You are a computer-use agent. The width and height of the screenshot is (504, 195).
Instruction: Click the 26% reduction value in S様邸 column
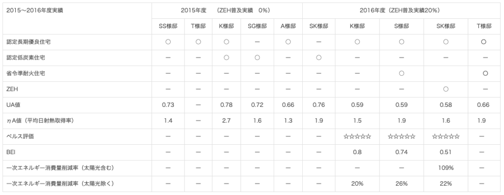coord(402,184)
